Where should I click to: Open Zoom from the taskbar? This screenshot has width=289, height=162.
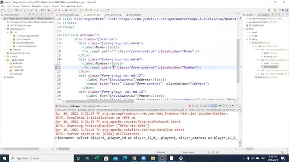pos(144,158)
